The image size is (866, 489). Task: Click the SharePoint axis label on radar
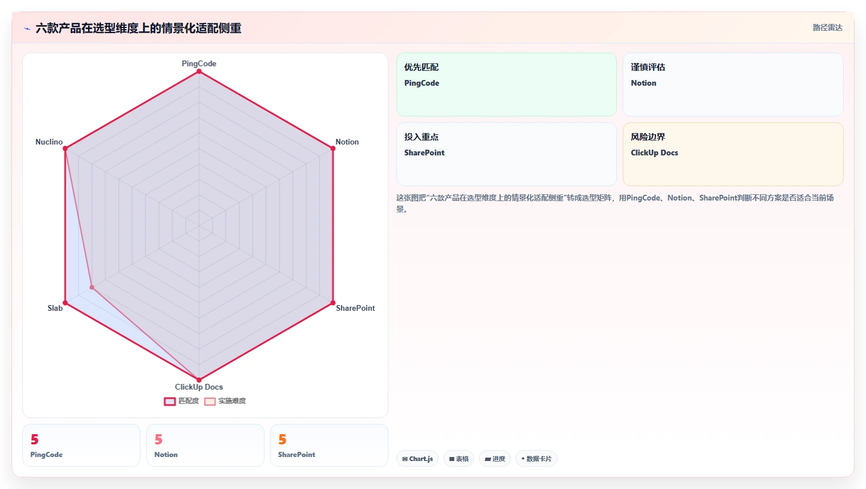(355, 308)
